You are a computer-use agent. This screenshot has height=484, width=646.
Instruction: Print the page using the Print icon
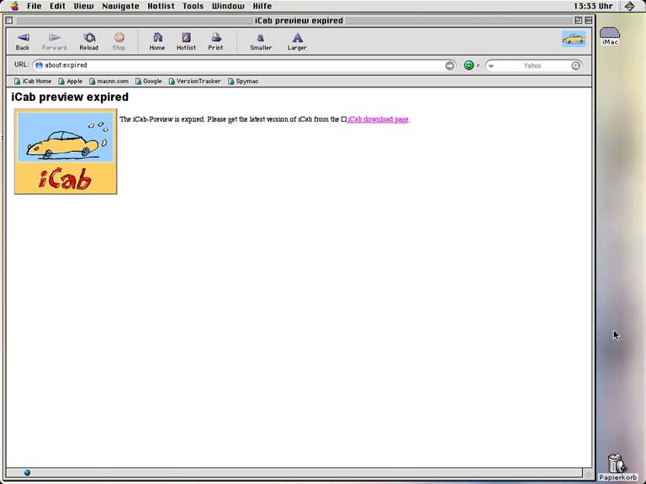(216, 41)
